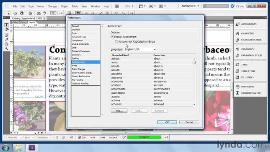Image resolution: width=270 pixels, height=152 pixels.
Task: Switch to the Story view tab
Action: [x=24, y=22]
